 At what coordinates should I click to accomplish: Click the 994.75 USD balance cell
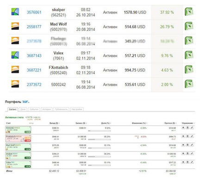coord(135,70)
